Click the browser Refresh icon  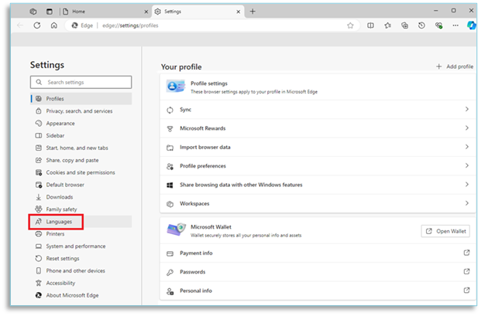click(x=37, y=25)
